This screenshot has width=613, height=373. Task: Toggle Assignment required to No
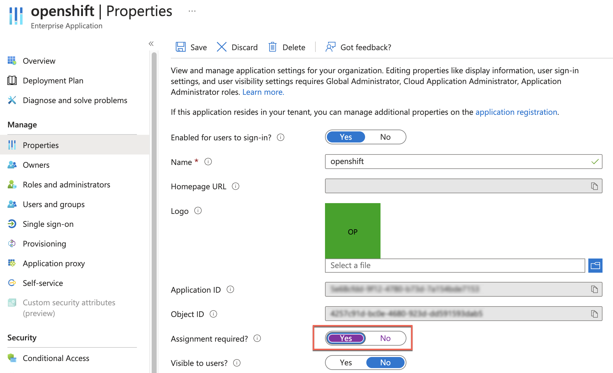point(385,338)
